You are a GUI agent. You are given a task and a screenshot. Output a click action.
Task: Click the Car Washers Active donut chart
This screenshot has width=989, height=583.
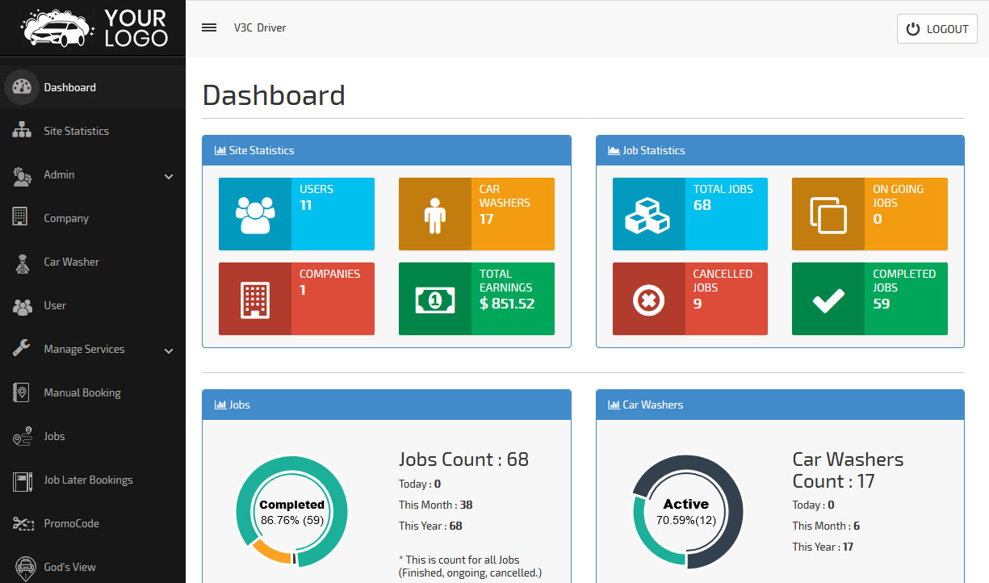(x=685, y=512)
